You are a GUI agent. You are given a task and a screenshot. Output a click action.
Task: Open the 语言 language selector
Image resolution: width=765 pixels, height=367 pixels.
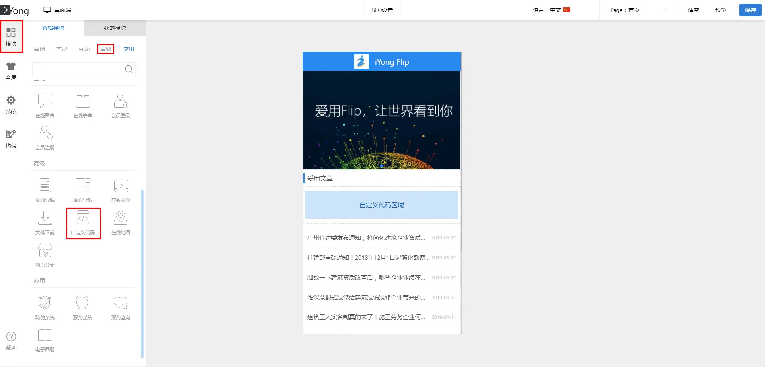(x=551, y=10)
